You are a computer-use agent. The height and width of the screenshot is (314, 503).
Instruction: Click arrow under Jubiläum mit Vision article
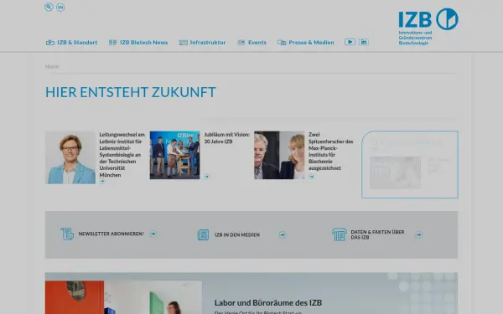point(207,176)
